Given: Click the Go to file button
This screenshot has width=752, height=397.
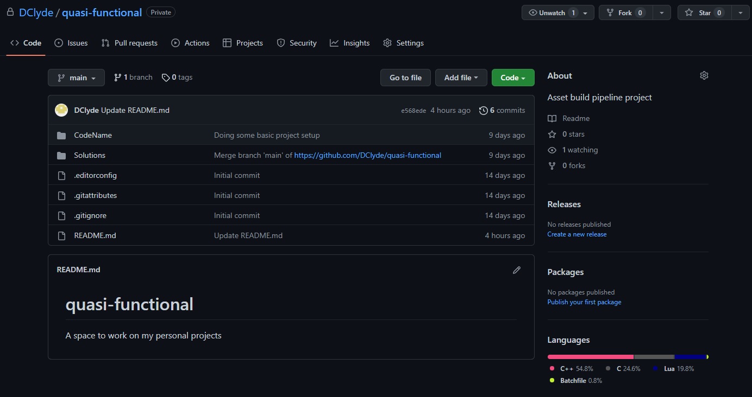Looking at the screenshot, I should (x=405, y=78).
